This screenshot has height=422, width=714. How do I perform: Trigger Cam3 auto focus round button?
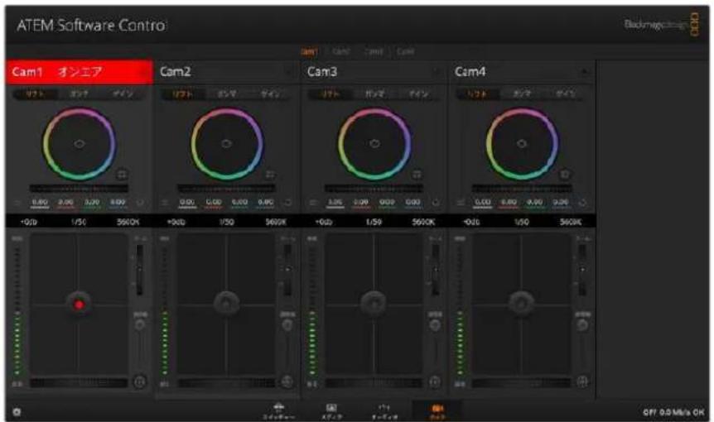[435, 382]
